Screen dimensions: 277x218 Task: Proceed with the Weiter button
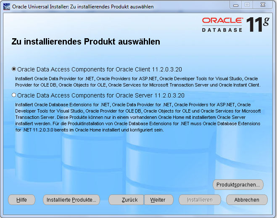click(x=158, y=200)
